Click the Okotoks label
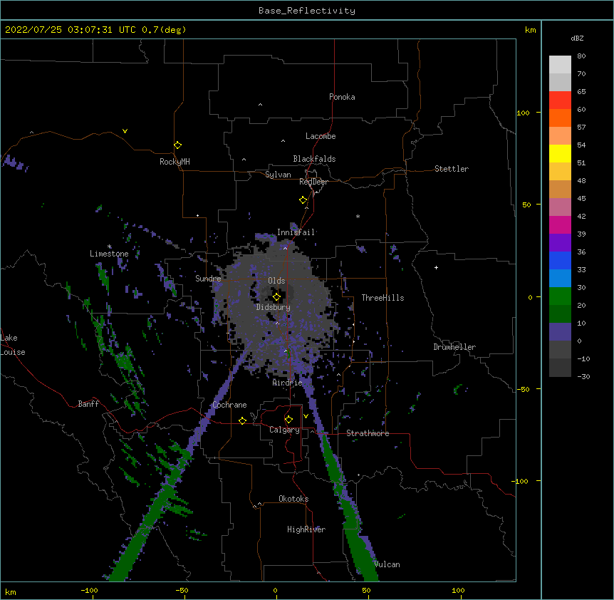This screenshot has height=600, width=614. point(293,499)
